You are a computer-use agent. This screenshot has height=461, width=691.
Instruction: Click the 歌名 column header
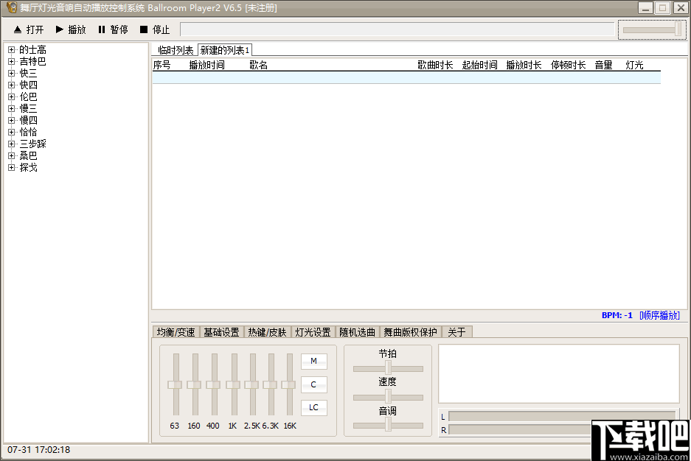(259, 65)
